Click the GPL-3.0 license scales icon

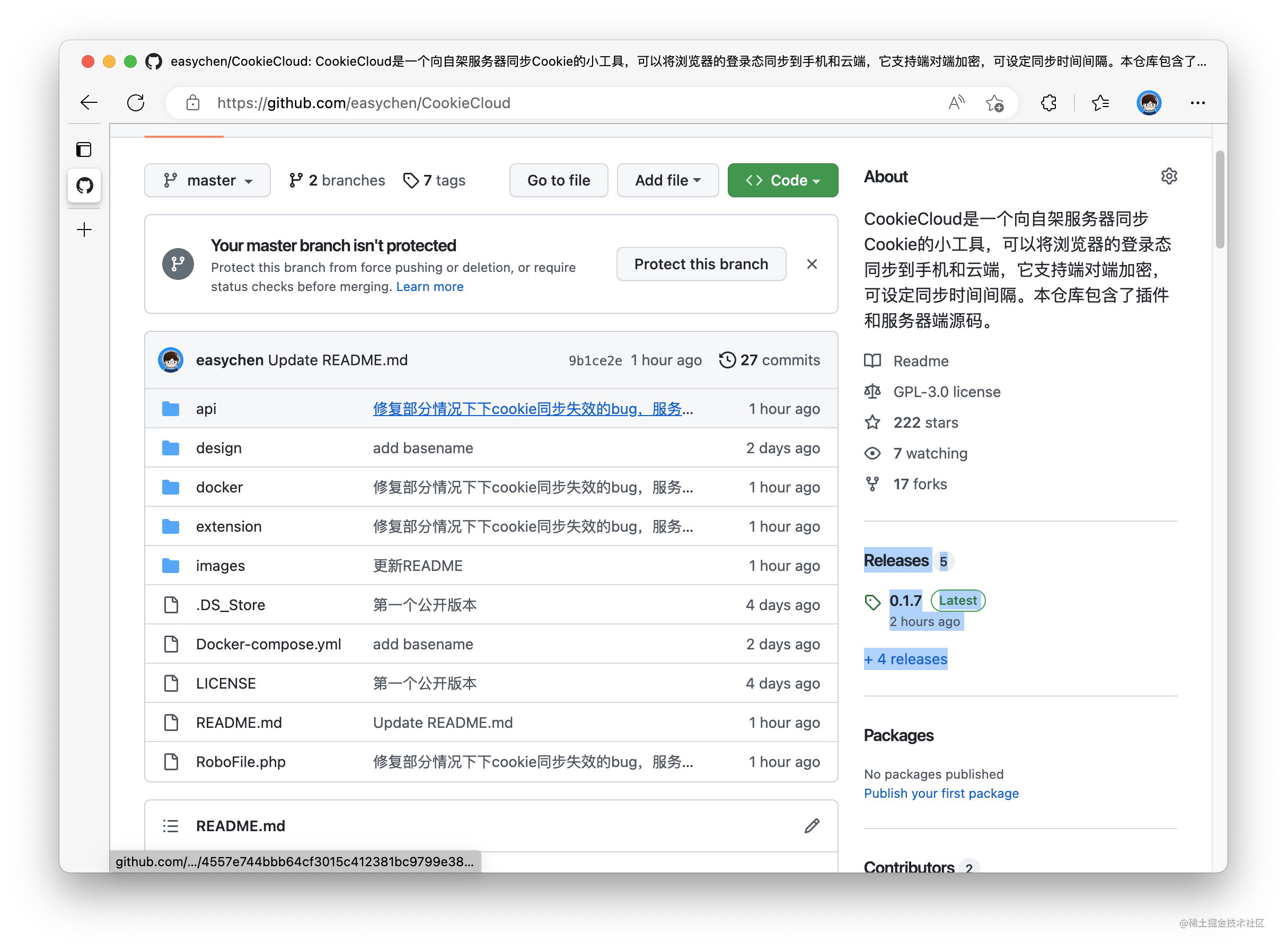click(x=872, y=391)
